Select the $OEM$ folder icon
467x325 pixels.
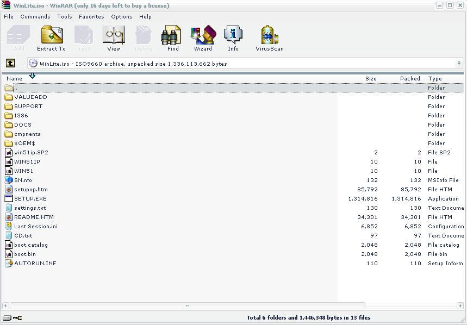point(9,143)
